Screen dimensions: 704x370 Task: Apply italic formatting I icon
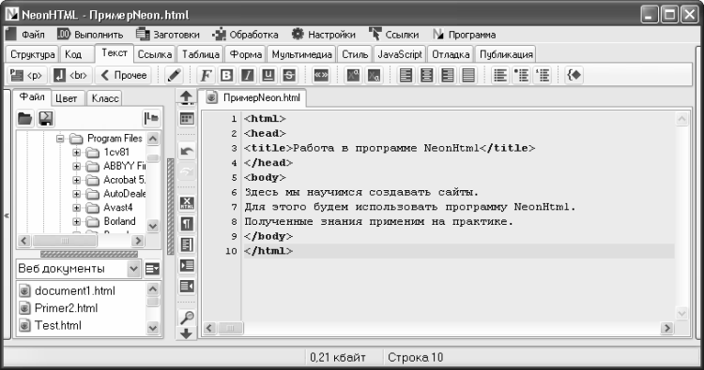(248, 75)
